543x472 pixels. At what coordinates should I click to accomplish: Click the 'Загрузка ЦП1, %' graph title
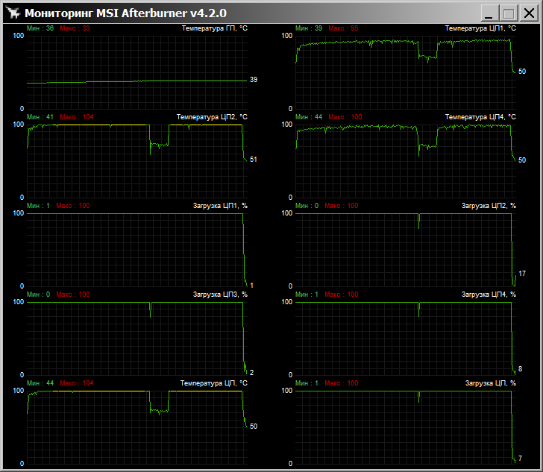(220, 206)
